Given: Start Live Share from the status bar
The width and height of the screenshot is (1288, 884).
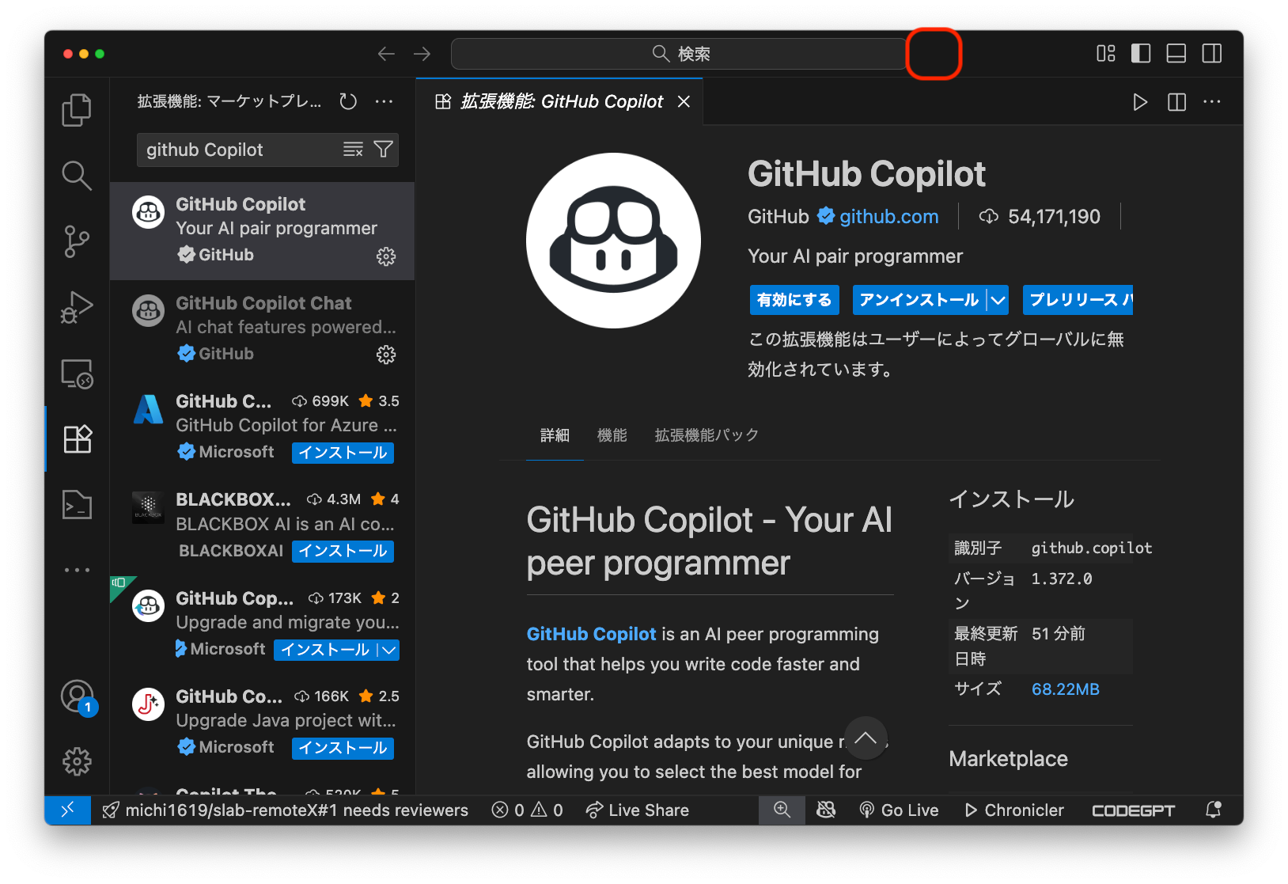Looking at the screenshot, I should (637, 810).
